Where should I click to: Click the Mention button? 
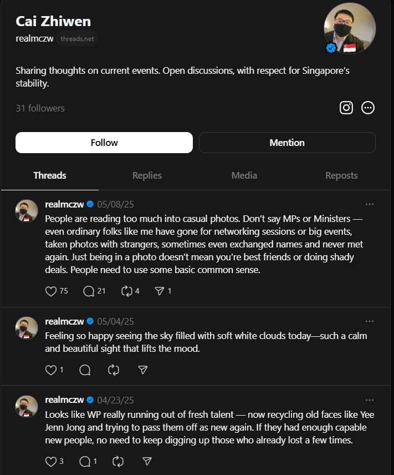tap(287, 143)
